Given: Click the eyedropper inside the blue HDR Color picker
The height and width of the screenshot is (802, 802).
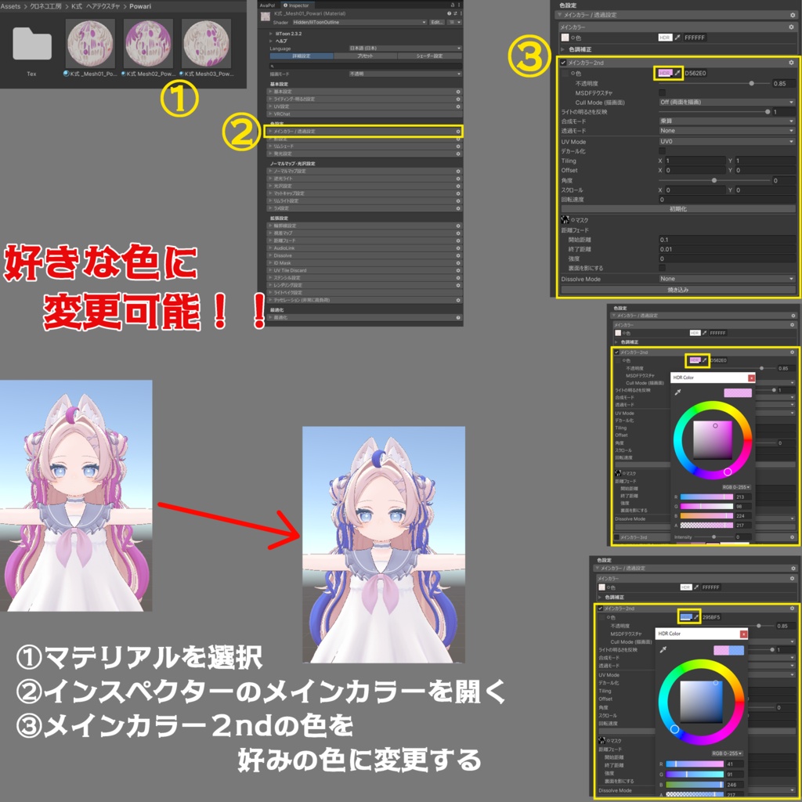Looking at the screenshot, I should 663,649.
